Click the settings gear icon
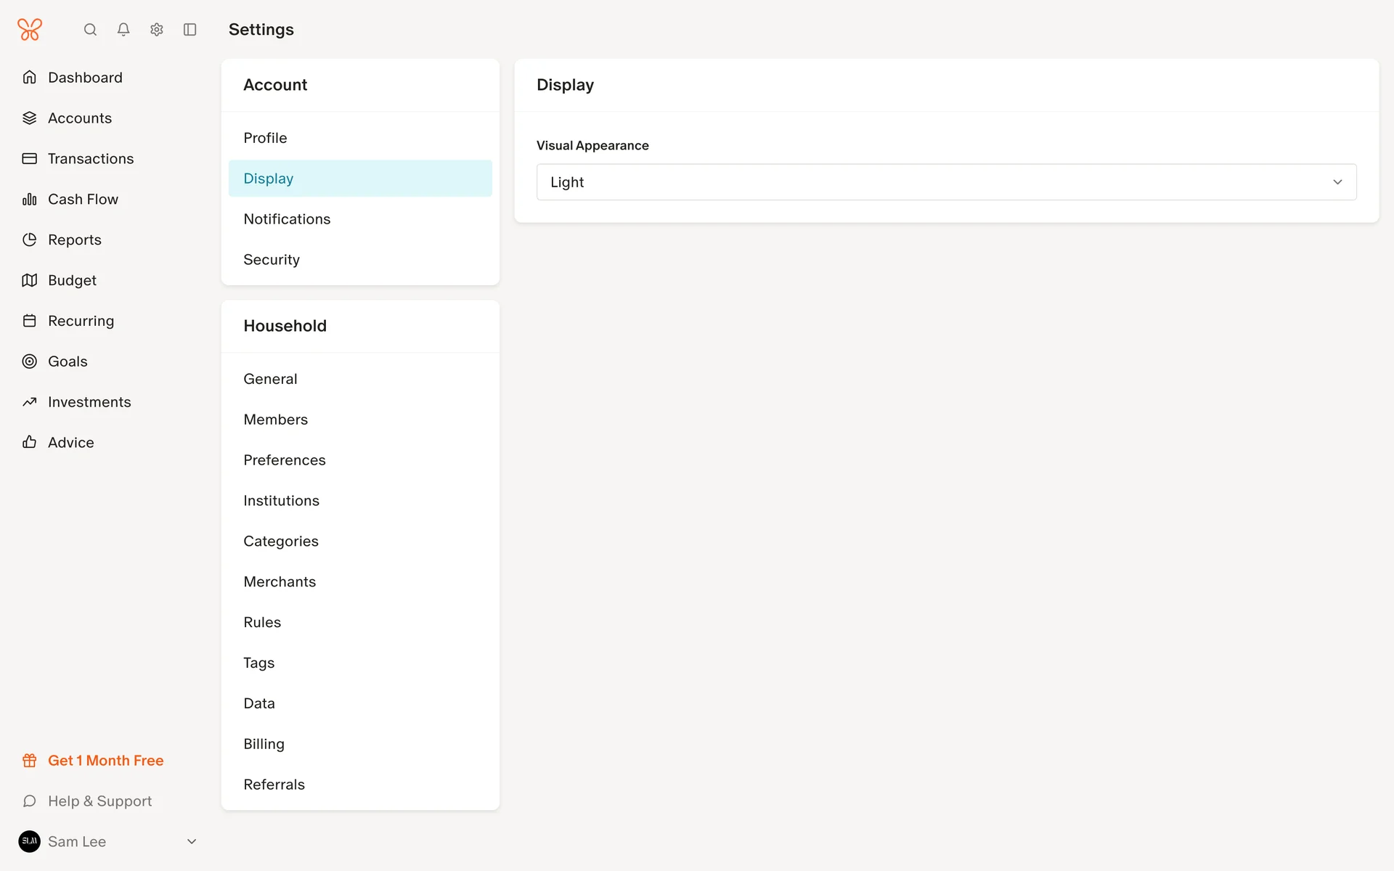The height and width of the screenshot is (871, 1394). (x=157, y=30)
